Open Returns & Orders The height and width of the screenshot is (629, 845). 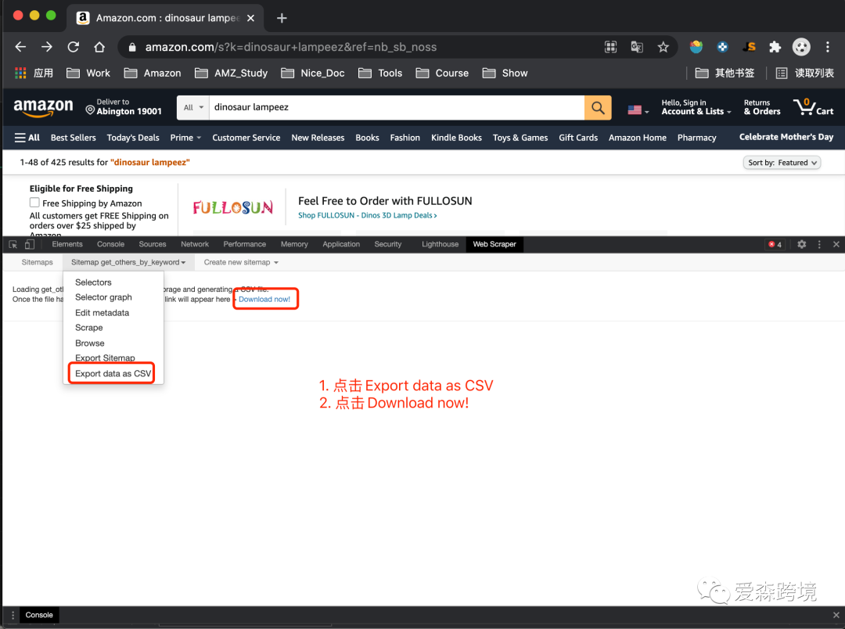(762, 106)
